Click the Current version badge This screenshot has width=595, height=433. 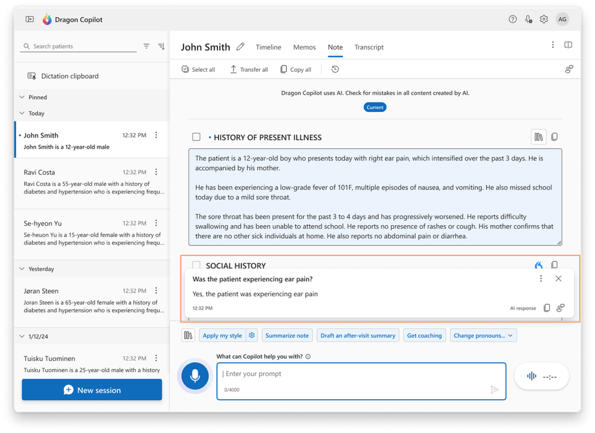(375, 107)
